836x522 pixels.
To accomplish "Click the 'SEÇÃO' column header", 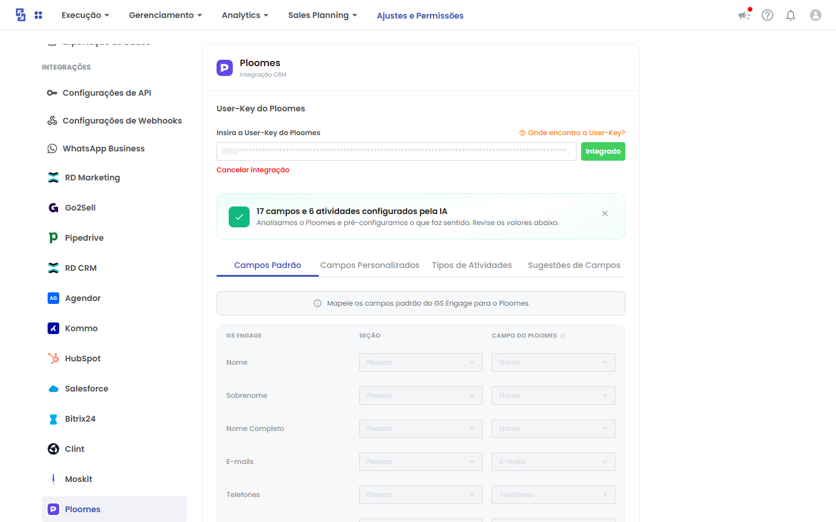I will coord(370,336).
